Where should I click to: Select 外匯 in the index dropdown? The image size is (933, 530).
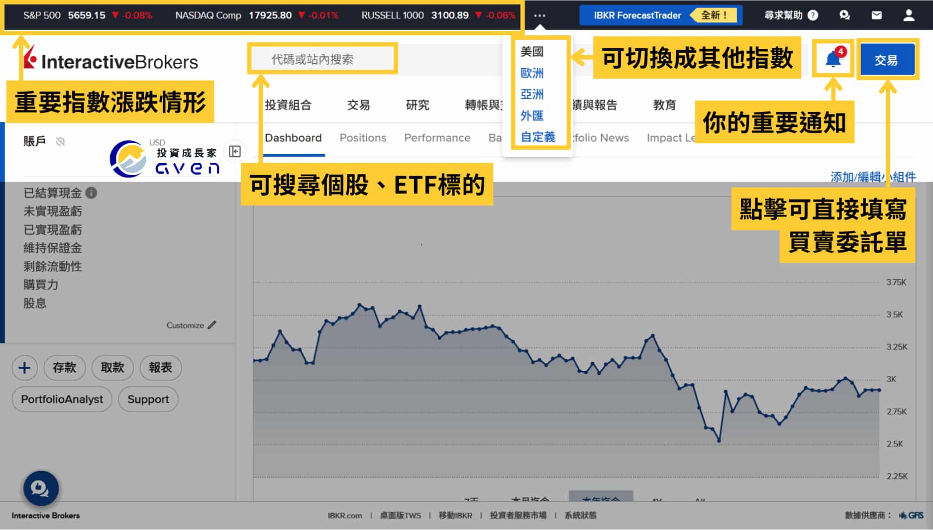tap(532, 115)
